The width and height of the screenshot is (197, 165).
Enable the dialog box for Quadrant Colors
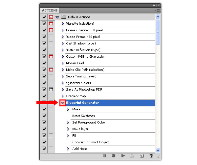click(x=51, y=83)
